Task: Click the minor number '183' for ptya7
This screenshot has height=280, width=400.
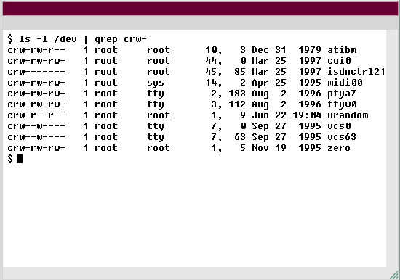Action: click(x=237, y=94)
